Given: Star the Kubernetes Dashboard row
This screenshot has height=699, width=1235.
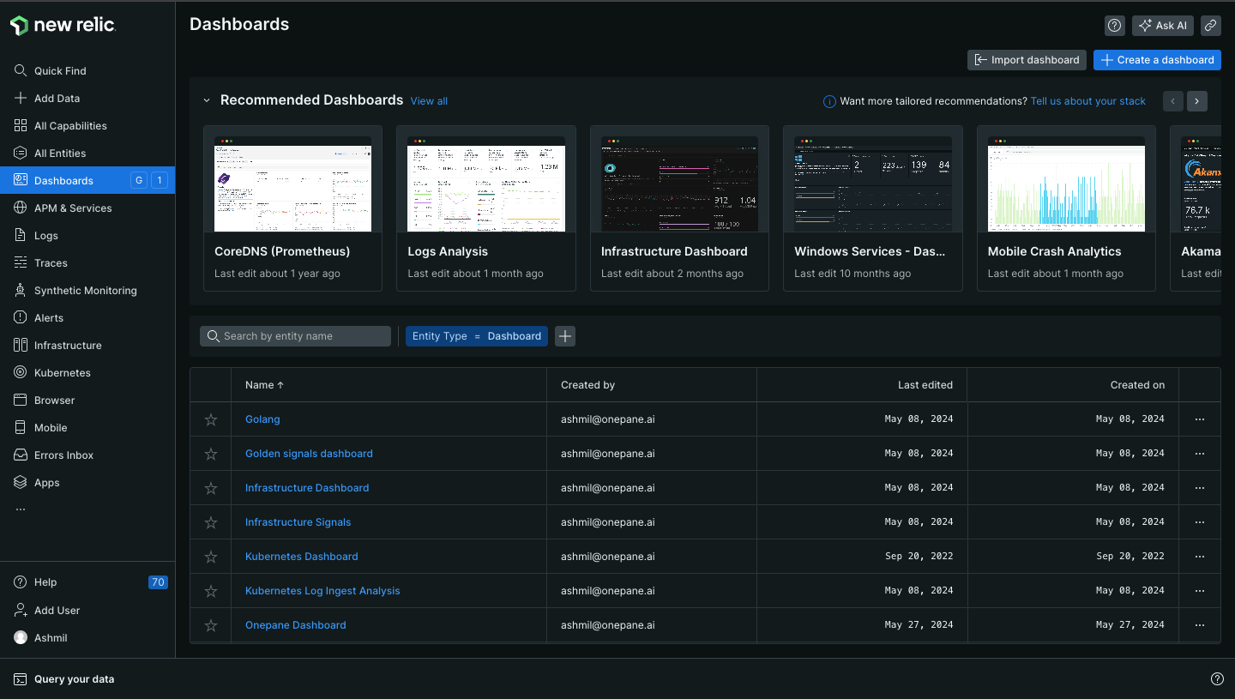Looking at the screenshot, I should tap(211, 557).
